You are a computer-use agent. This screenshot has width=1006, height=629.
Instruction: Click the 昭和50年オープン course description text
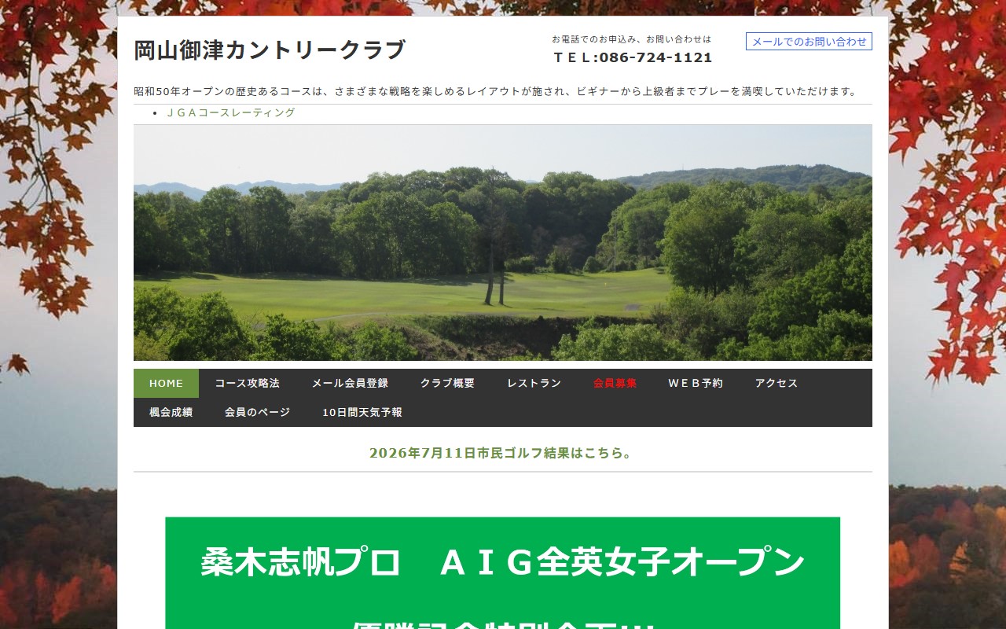coord(497,91)
